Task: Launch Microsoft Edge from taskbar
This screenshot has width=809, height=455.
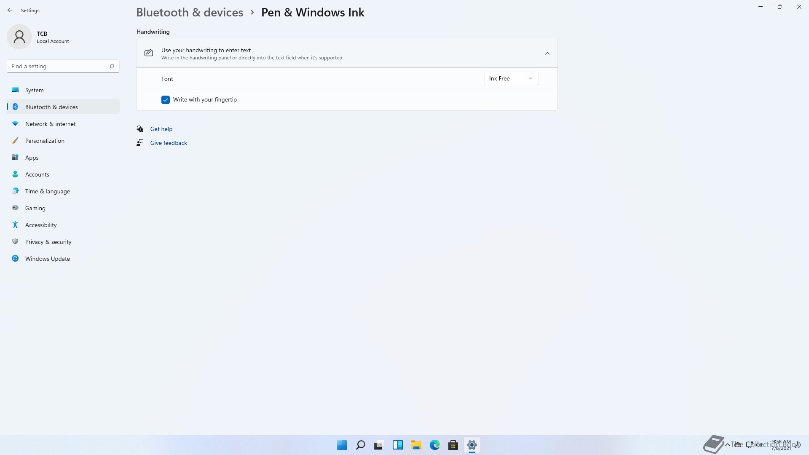Action: [x=434, y=445]
